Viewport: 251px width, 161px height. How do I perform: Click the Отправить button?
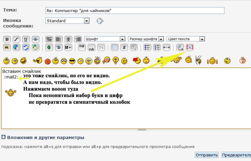[x=207, y=155]
